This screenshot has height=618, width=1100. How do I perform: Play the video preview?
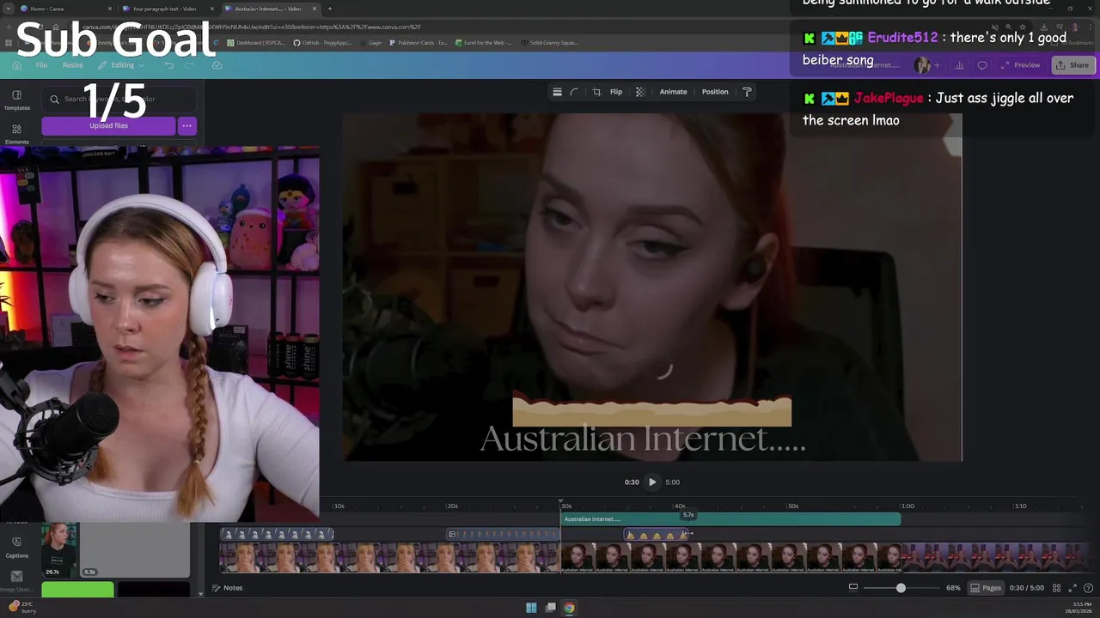[x=652, y=482]
